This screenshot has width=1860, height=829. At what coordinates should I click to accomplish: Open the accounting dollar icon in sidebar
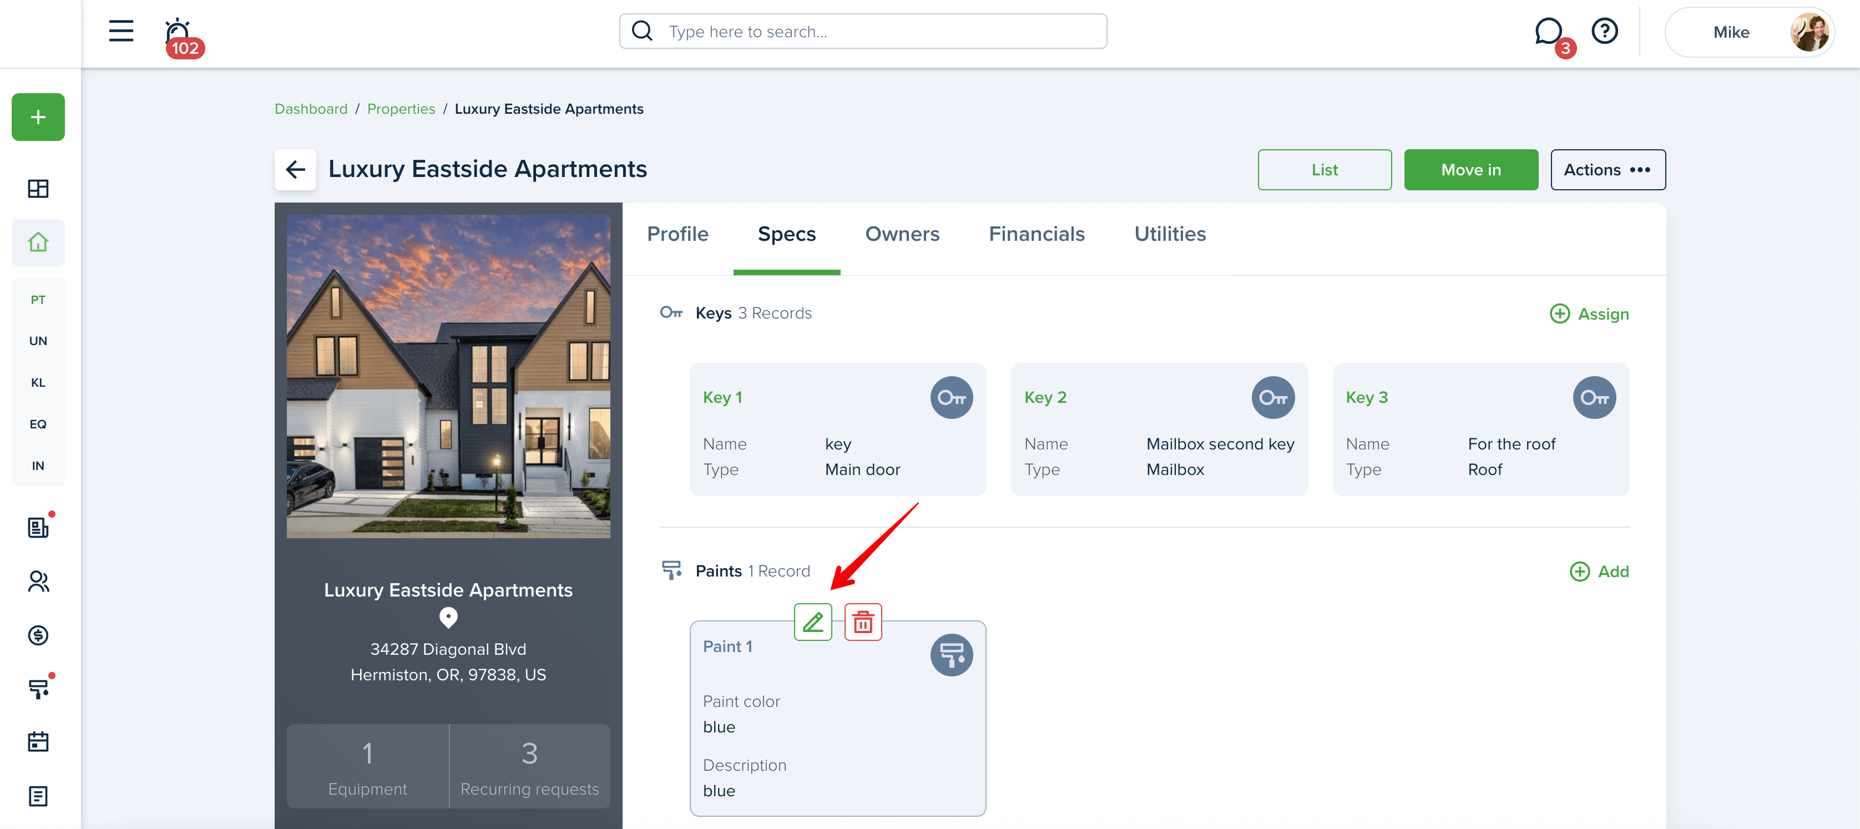tap(38, 635)
